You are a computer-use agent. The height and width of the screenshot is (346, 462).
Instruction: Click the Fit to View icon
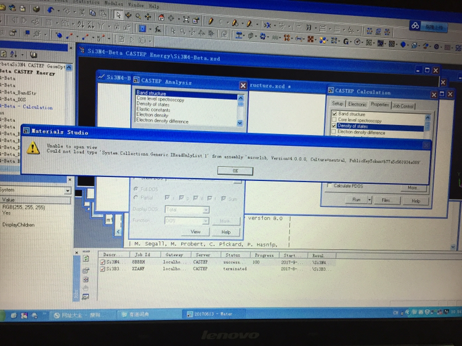(186, 20)
